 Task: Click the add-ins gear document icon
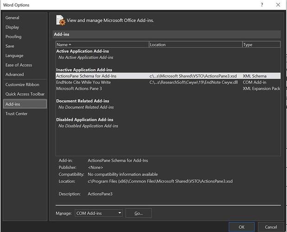tap(61, 20)
